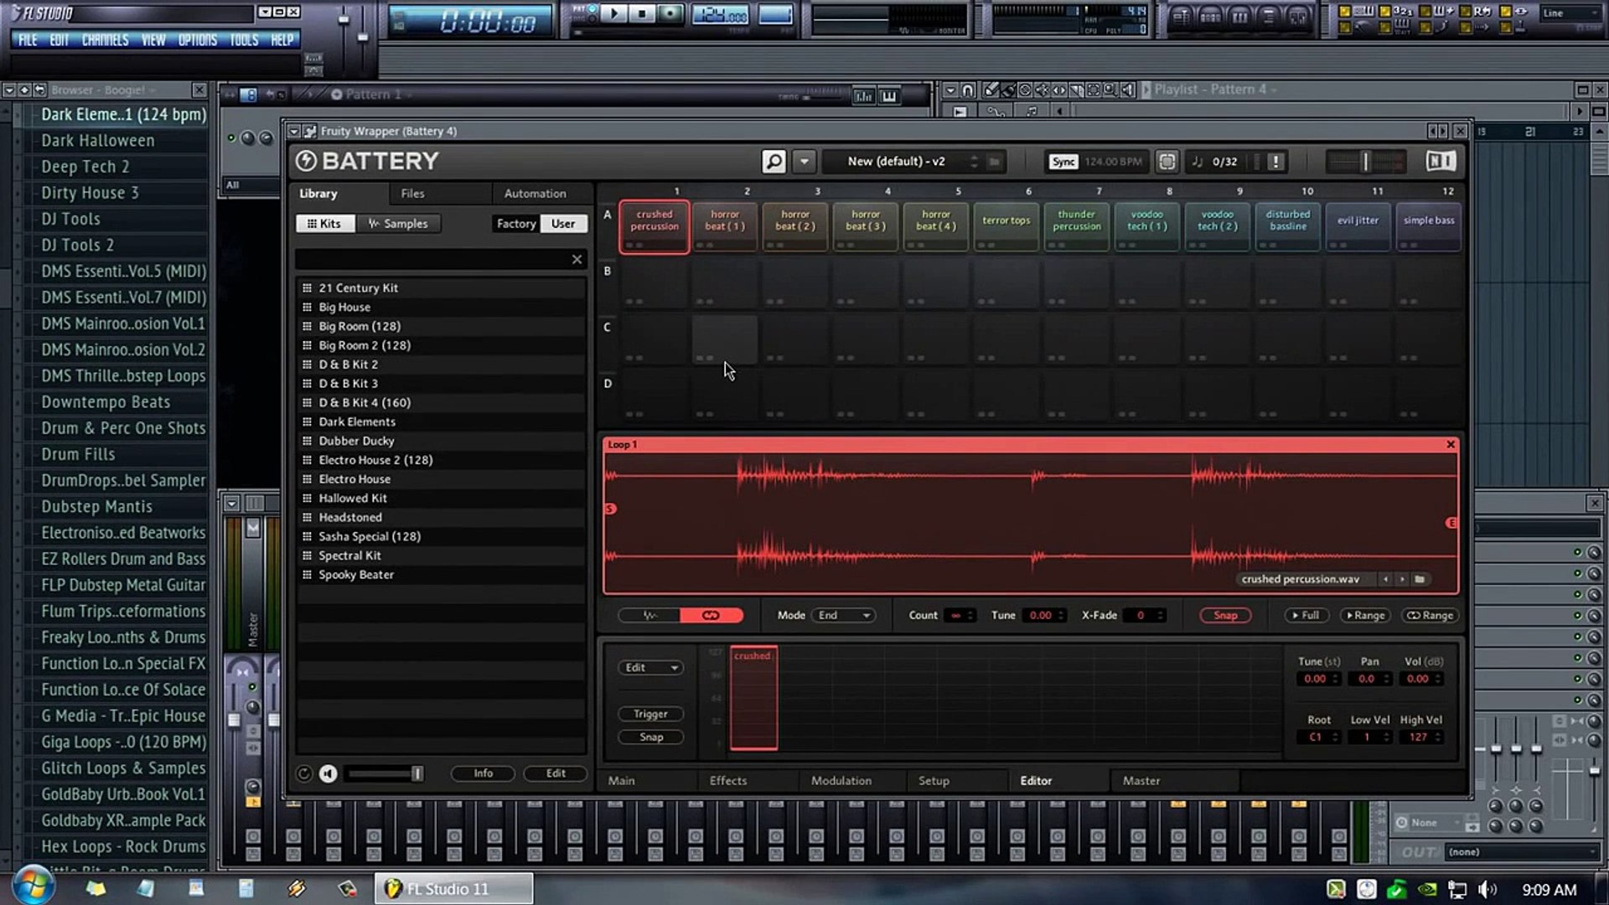This screenshot has height=905, width=1609.
Task: Clear the library search with the X
Action: [577, 260]
